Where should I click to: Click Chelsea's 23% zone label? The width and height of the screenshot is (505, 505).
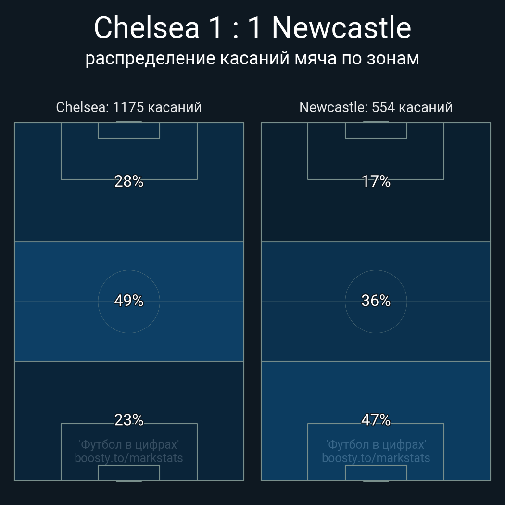click(x=129, y=420)
